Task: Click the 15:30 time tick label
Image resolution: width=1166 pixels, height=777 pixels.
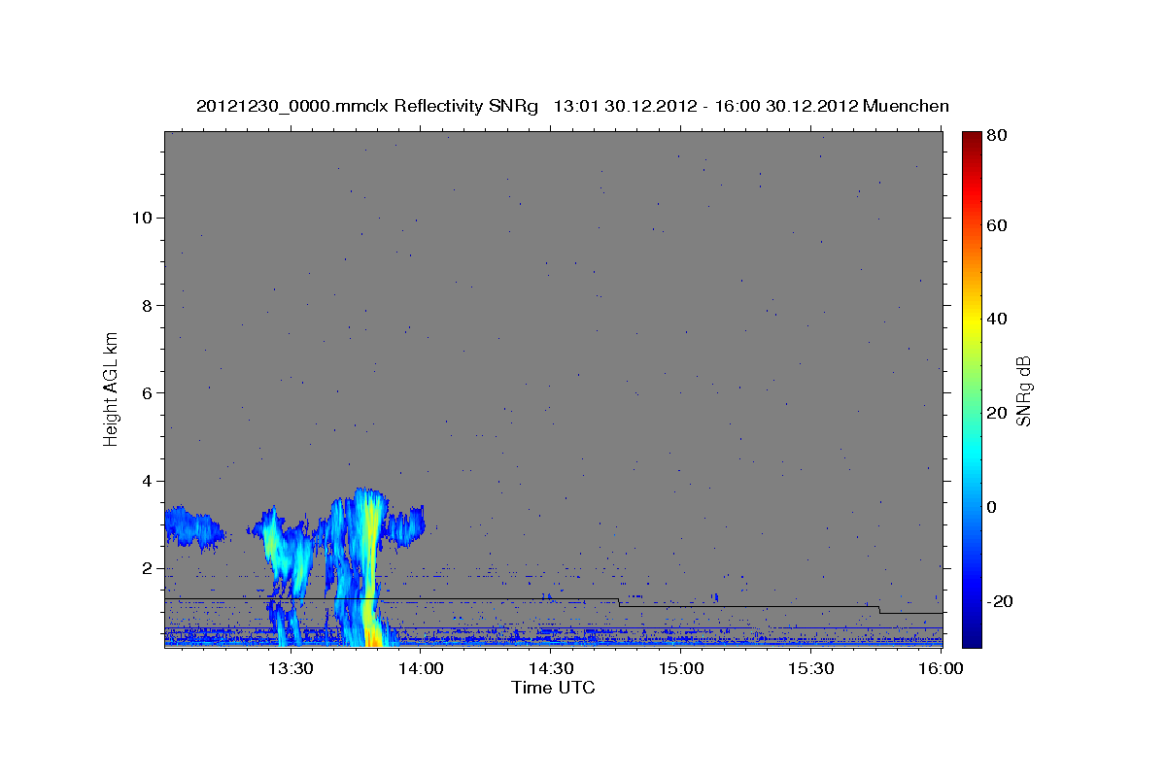Action: click(810, 668)
